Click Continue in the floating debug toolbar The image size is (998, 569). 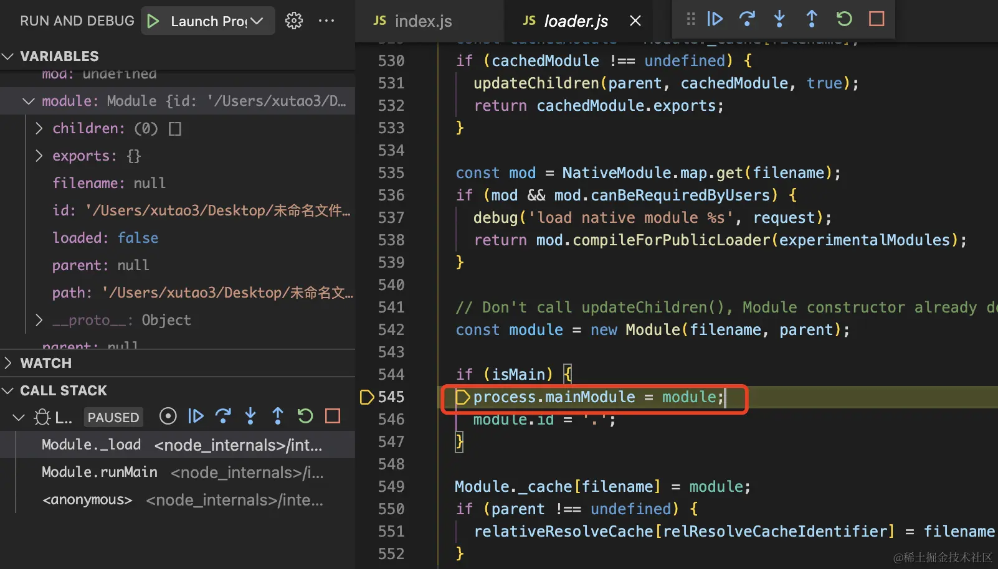715,19
